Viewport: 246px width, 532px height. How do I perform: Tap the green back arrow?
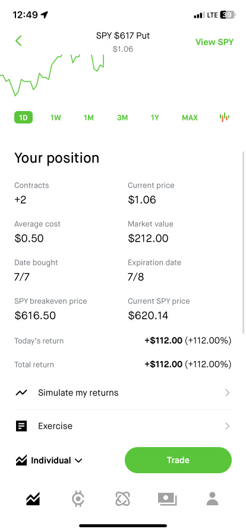tap(18, 41)
